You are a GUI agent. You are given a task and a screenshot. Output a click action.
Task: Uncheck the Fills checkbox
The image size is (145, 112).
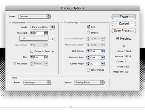click(88, 27)
